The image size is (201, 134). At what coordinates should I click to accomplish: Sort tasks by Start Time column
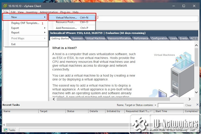pos(169,111)
